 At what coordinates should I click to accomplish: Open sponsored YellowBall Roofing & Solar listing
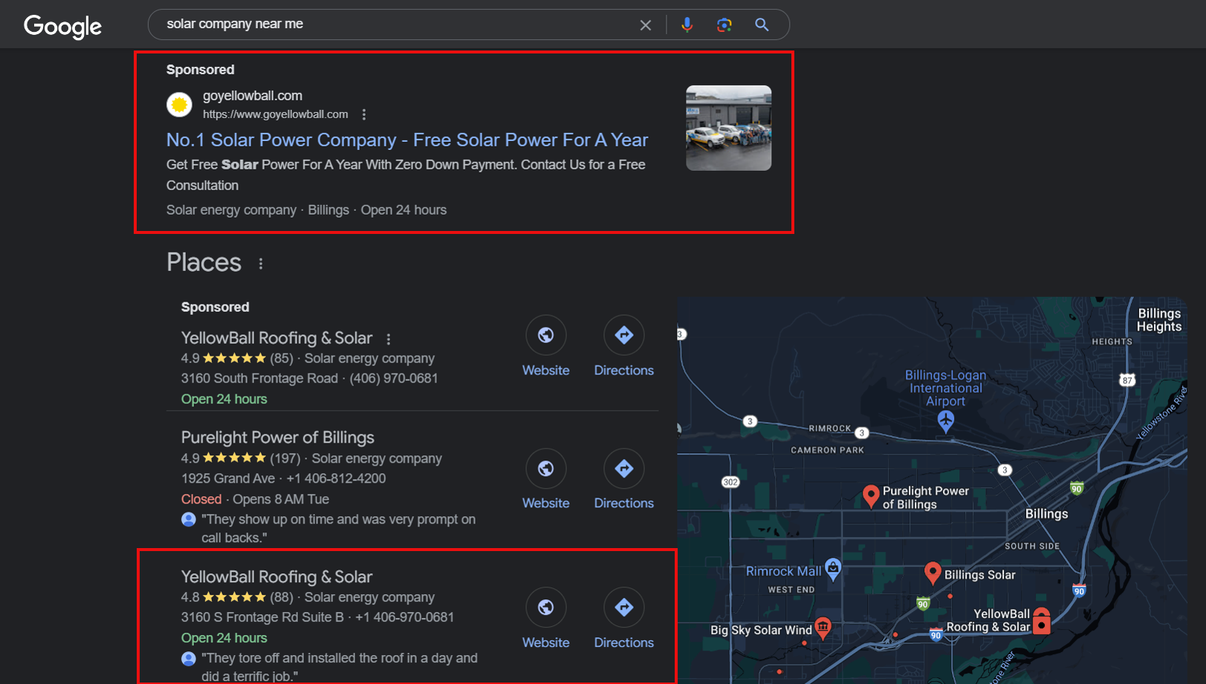pyautogui.click(x=276, y=338)
